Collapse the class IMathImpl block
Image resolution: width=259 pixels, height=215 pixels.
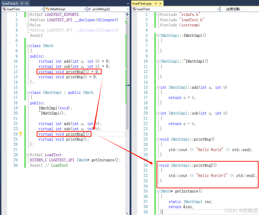click(x=28, y=93)
